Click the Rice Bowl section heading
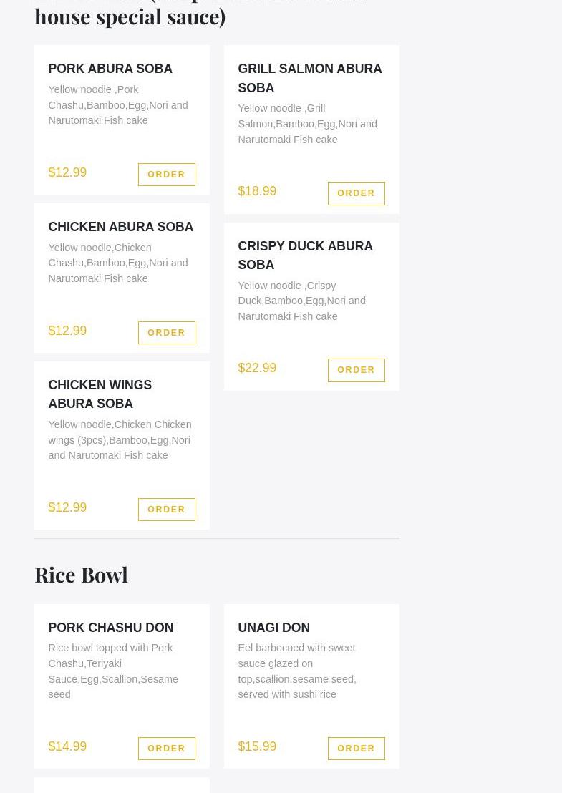 (81, 575)
